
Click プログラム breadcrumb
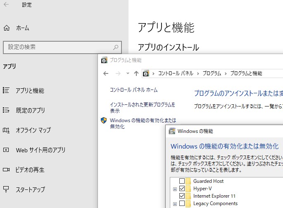[212, 73]
